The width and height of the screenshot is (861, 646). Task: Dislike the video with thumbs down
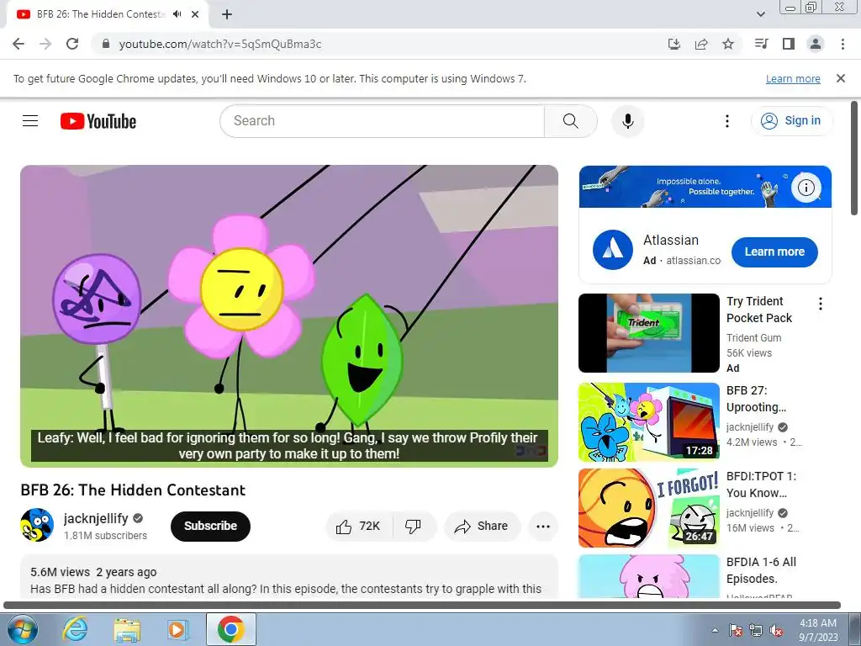point(414,527)
